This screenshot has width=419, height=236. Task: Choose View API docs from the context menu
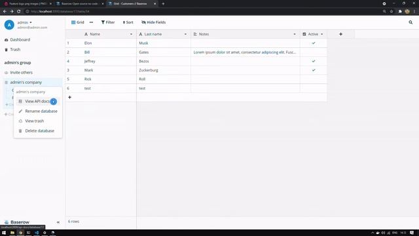click(x=37, y=102)
